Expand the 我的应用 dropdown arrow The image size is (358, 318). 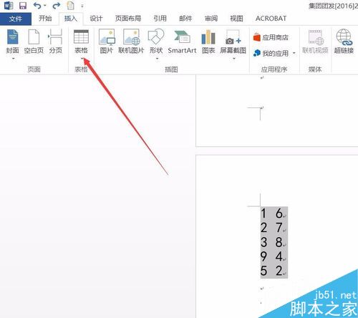294,53
